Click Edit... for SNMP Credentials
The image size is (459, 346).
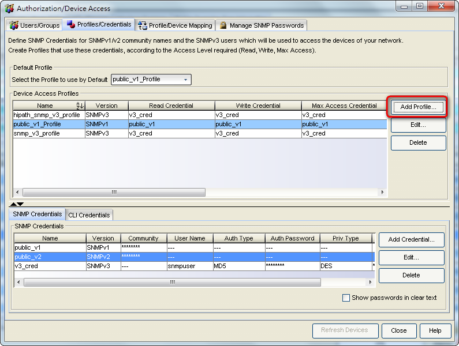pos(411,257)
